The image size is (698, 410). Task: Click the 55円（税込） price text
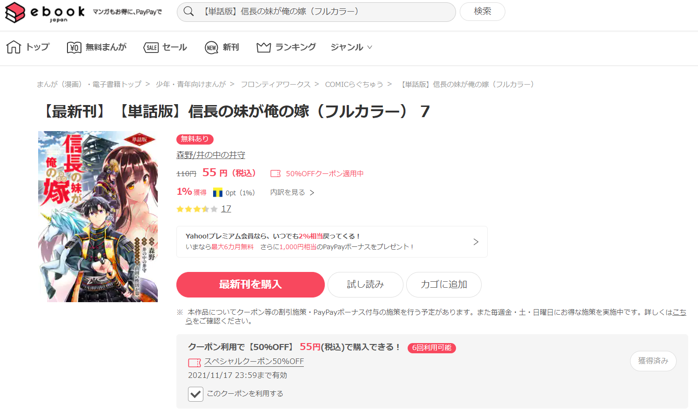(229, 173)
